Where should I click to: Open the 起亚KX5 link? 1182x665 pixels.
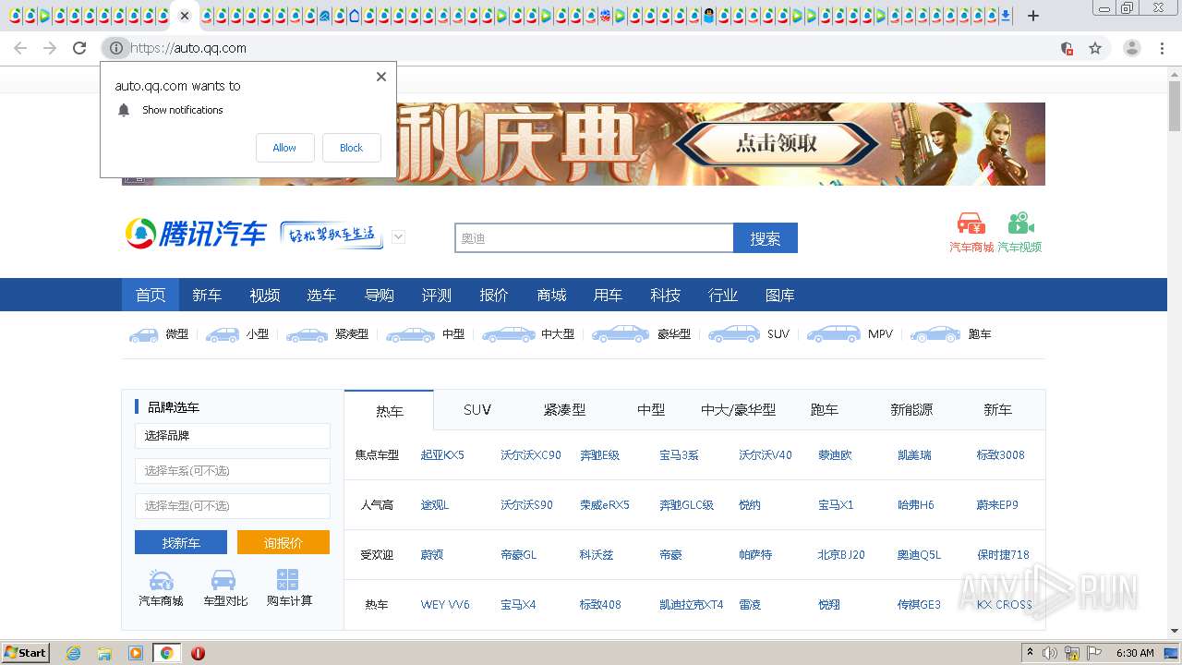[442, 455]
